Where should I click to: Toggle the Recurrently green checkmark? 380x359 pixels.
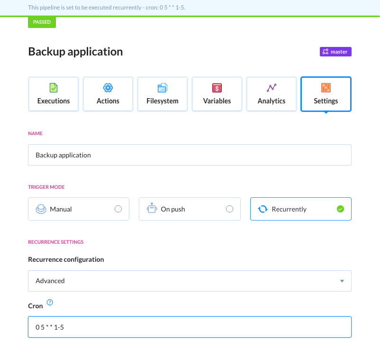pos(340,209)
